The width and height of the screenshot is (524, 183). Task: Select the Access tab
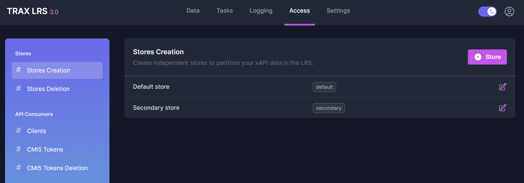pyautogui.click(x=299, y=11)
